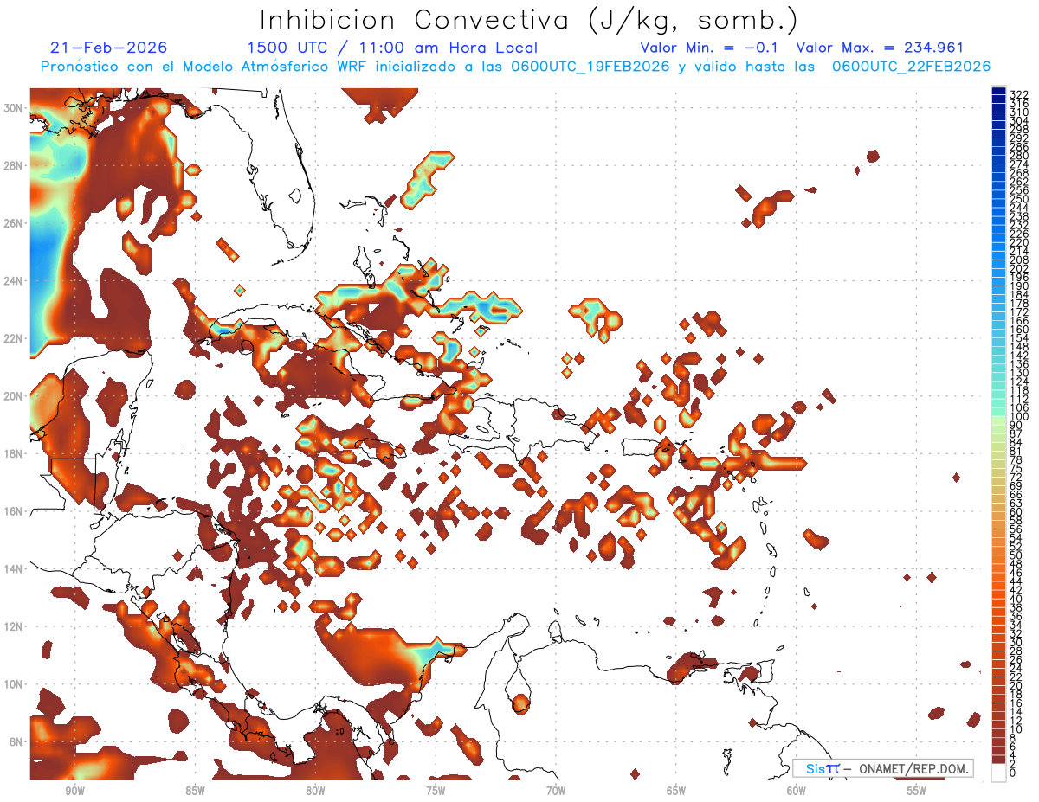Click the 'Inhibicion Convectiva (J/kg, somb.)' title
This screenshot has height=802, width=1039.
[x=528, y=20]
